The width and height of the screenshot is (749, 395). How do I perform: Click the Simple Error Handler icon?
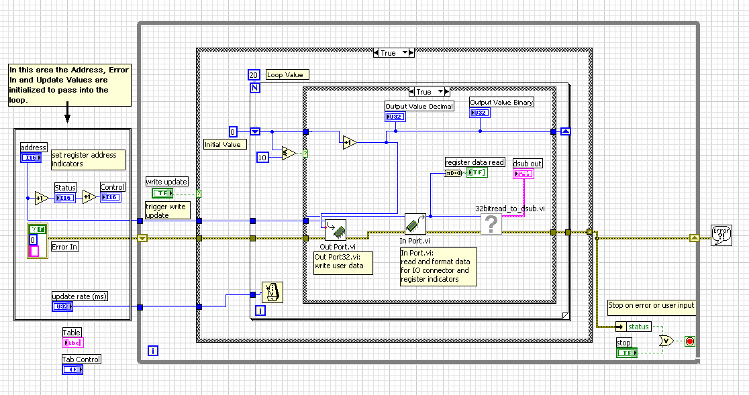tap(721, 235)
